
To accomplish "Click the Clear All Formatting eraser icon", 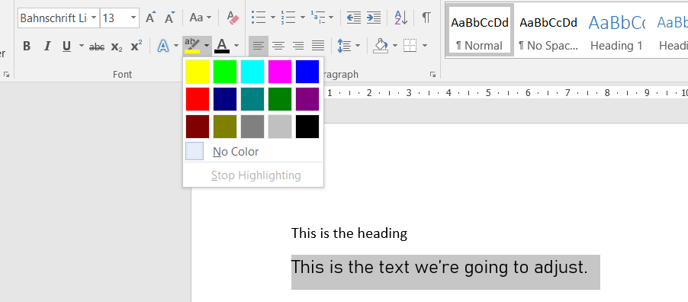I will coord(233,18).
